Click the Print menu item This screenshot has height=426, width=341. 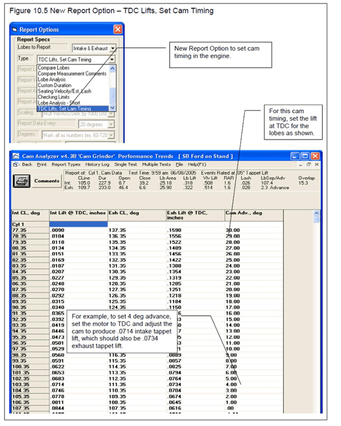tap(42, 164)
